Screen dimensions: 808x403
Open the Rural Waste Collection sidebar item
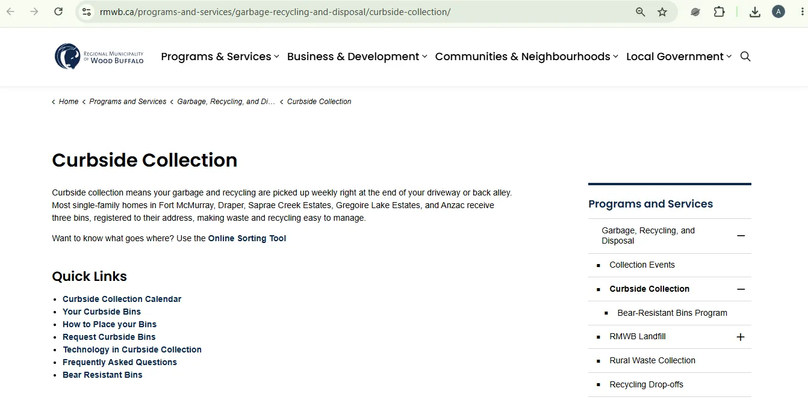tap(652, 360)
